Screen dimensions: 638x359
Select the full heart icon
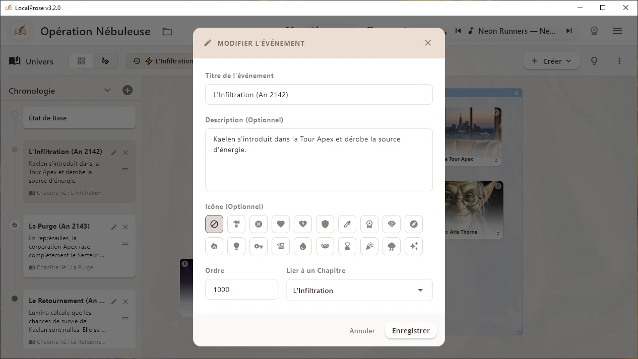pyautogui.click(x=281, y=224)
